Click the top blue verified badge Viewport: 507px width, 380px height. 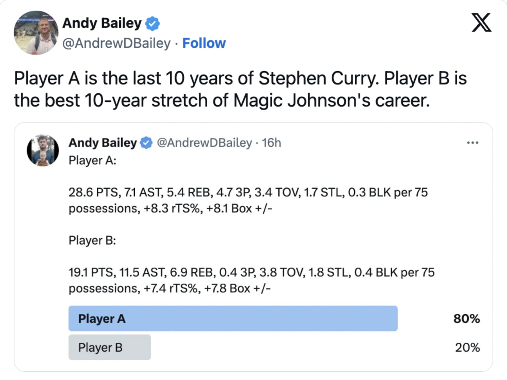click(x=152, y=23)
